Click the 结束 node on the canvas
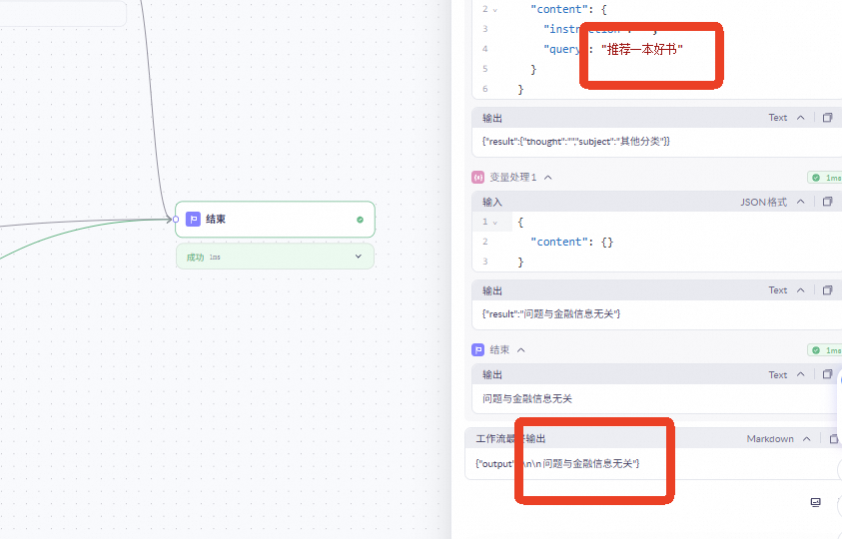 (275, 219)
